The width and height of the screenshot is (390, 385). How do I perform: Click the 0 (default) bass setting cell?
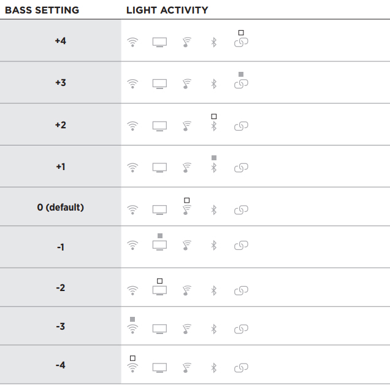tap(61, 207)
